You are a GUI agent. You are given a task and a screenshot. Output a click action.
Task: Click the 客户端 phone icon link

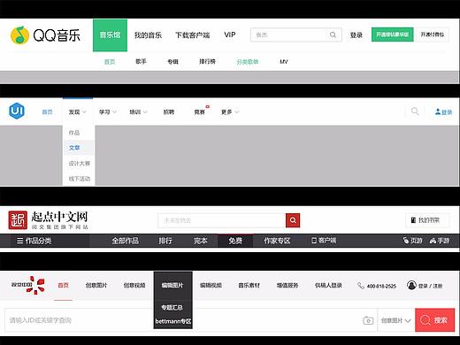[324, 241]
